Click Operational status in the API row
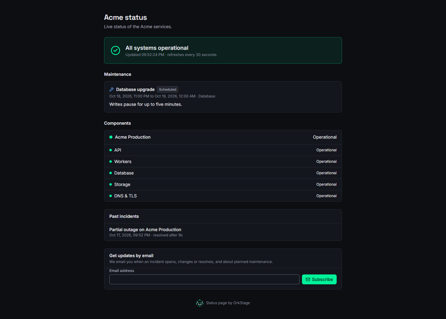This screenshot has width=446, height=319. coord(326,150)
